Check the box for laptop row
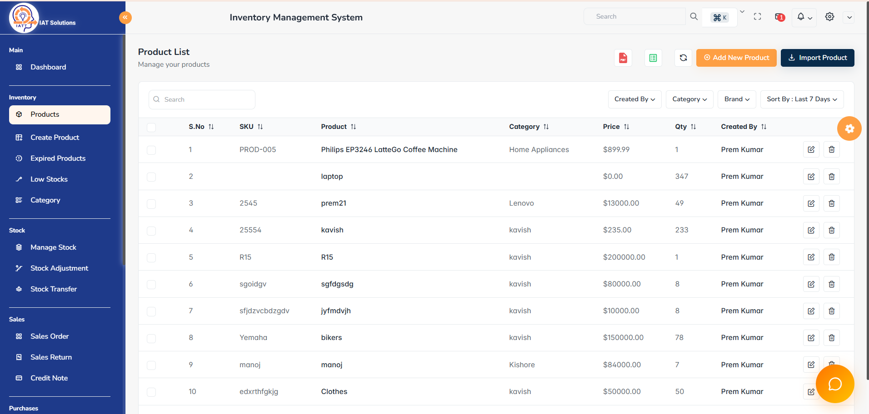The image size is (869, 414). [x=151, y=177]
